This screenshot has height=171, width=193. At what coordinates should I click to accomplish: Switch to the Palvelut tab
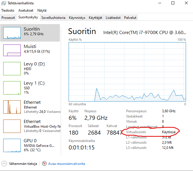[130, 18]
